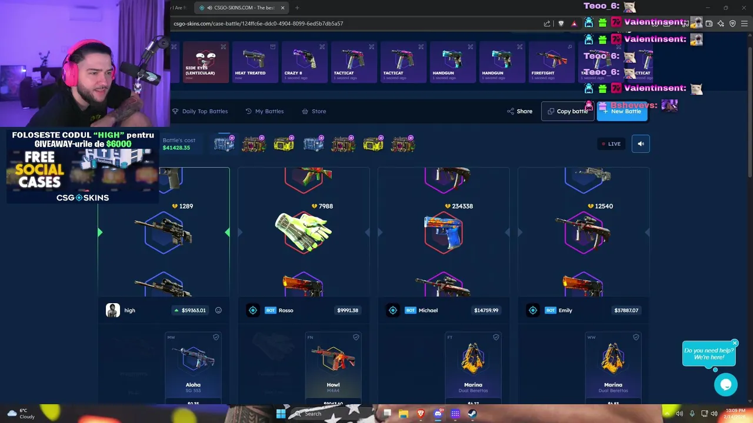Click the shield icon on Emily's Marina card
The height and width of the screenshot is (423, 753).
tap(636, 337)
